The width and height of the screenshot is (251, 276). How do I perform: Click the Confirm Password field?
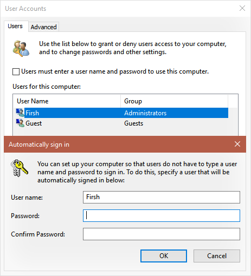pyautogui.click(x=162, y=234)
